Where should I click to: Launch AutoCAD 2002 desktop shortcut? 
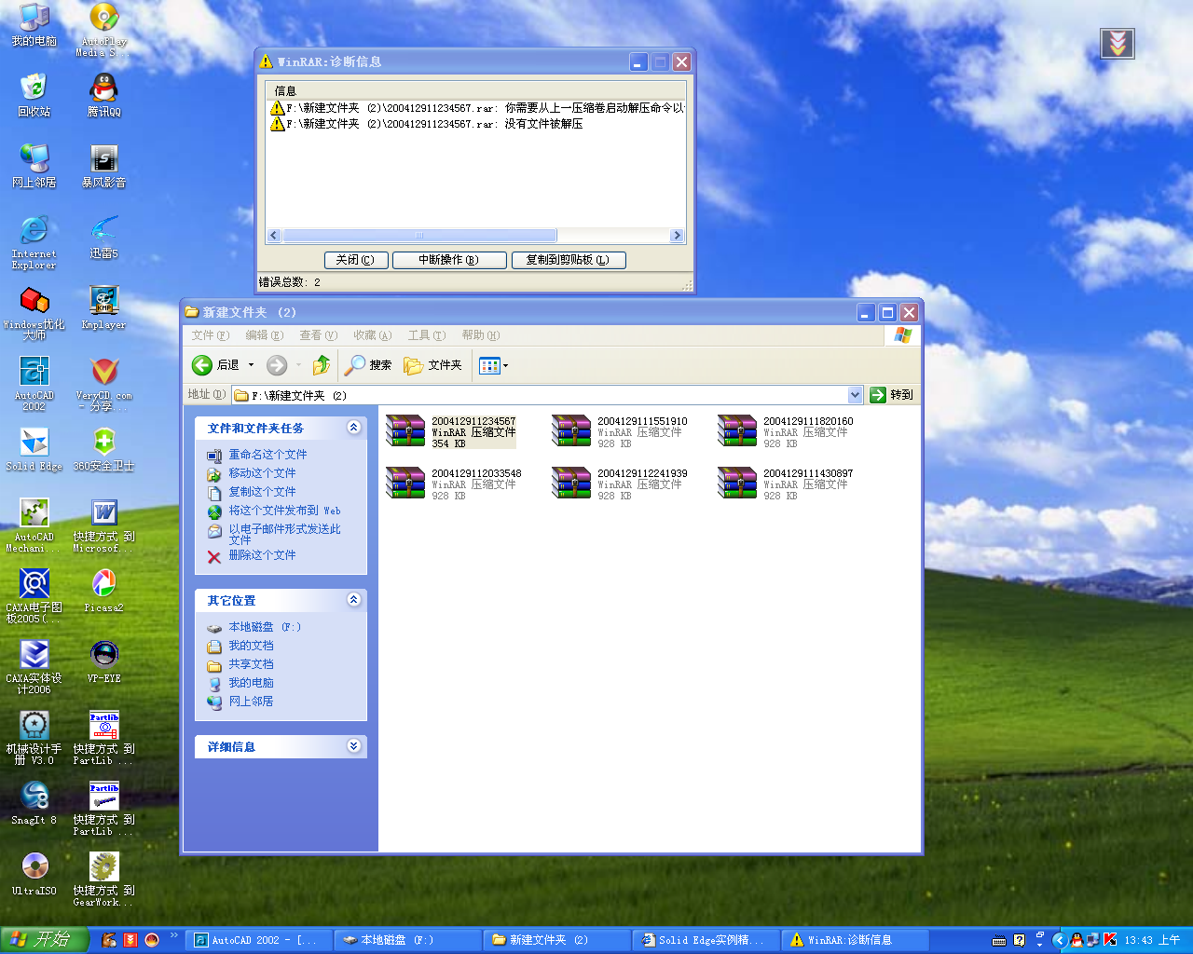point(34,383)
